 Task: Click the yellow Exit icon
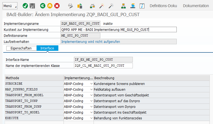[50, 6]
